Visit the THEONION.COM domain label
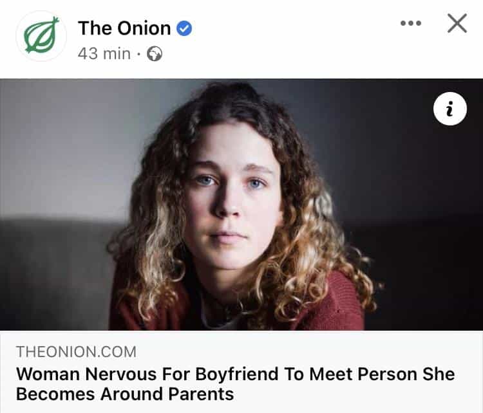This screenshot has height=413, width=483. 76,352
